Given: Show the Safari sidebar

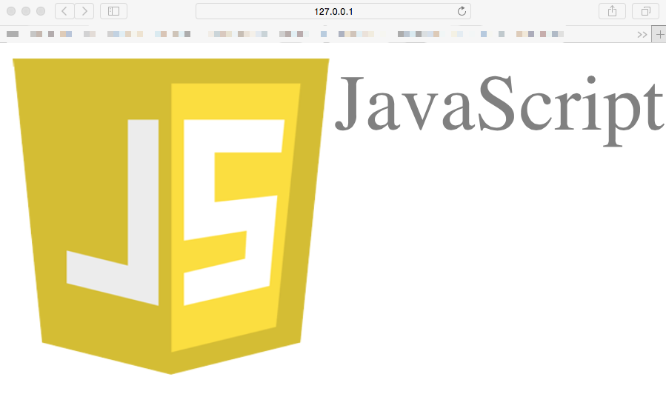Looking at the screenshot, I should pyautogui.click(x=113, y=11).
